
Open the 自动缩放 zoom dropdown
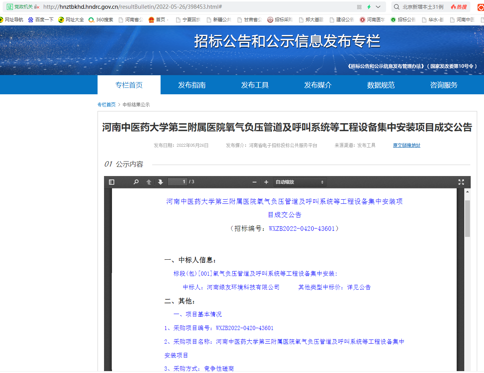click(300, 182)
